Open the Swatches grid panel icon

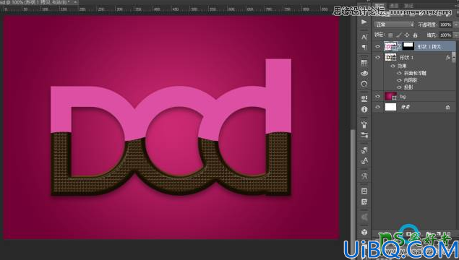coord(364,63)
